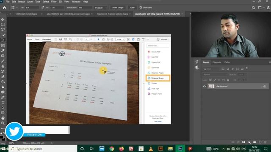The height and width of the screenshot is (152, 271).
Task: Add a layer mask
Action: [244, 142]
